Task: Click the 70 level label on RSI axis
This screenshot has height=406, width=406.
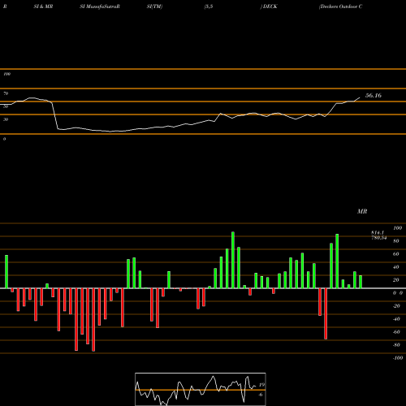Action: (6, 93)
